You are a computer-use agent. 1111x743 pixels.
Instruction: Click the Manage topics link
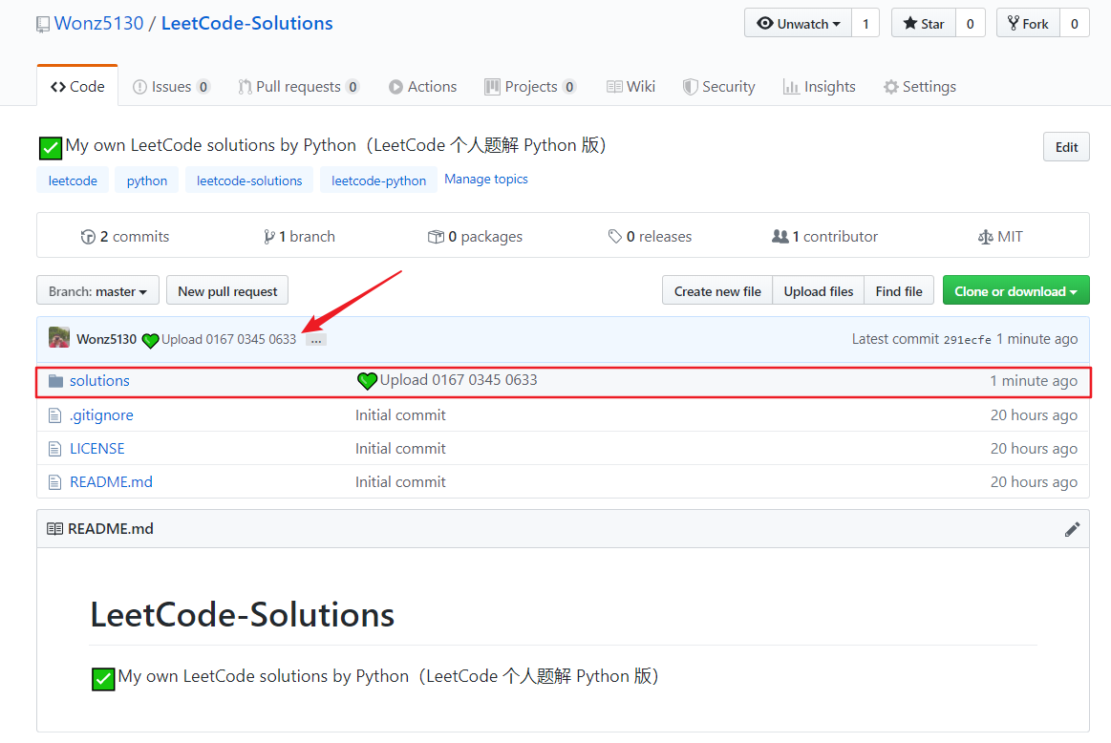486,180
